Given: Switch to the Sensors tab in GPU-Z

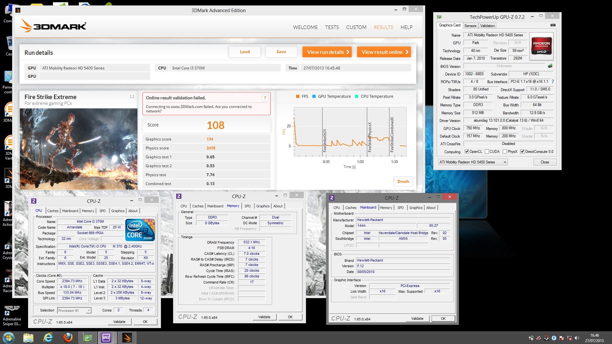Looking at the screenshot, I should tap(470, 26).
